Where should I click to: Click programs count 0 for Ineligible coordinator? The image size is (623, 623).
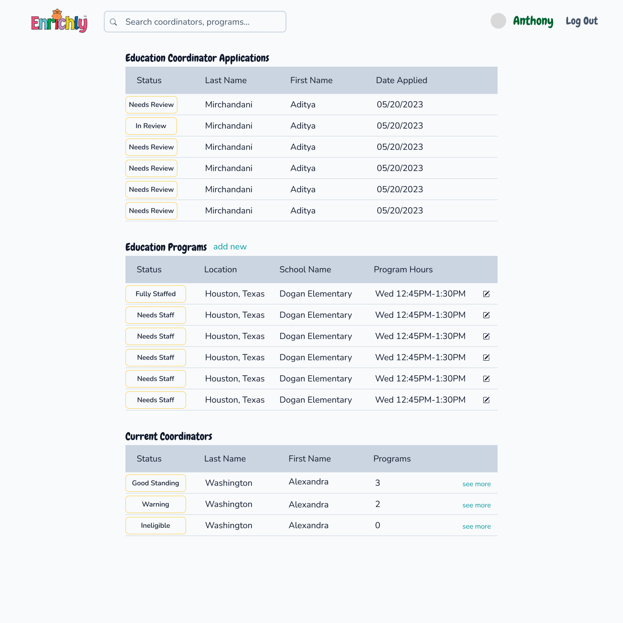[x=378, y=525]
